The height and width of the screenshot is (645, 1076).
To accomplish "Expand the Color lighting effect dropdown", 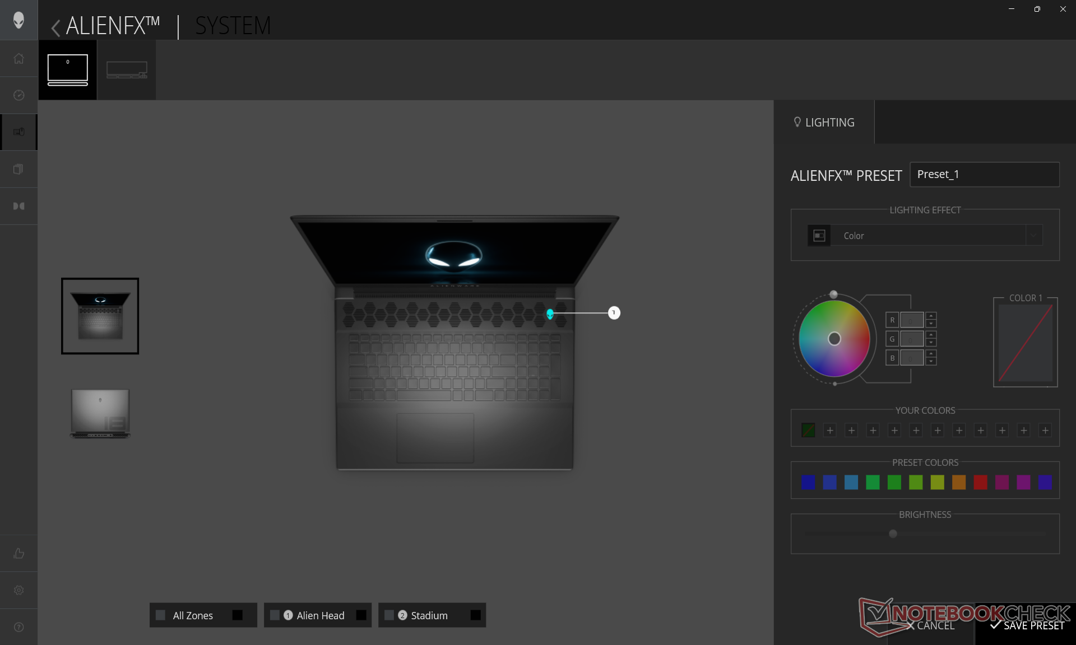I will point(1034,236).
